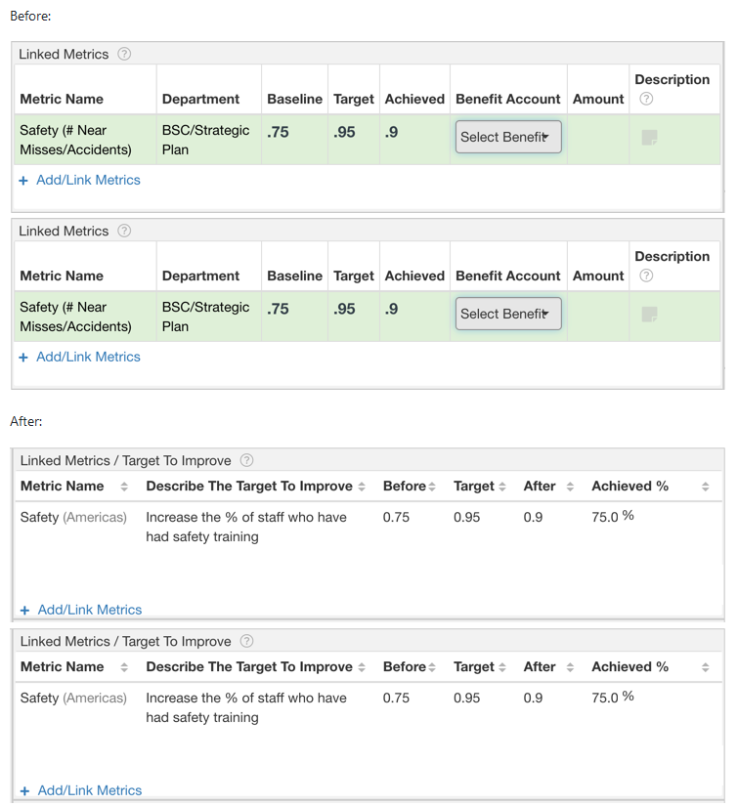Viewport: 738px width, 806px height.
Task: Click achieved value .9 in first Before table
Action: [391, 132]
